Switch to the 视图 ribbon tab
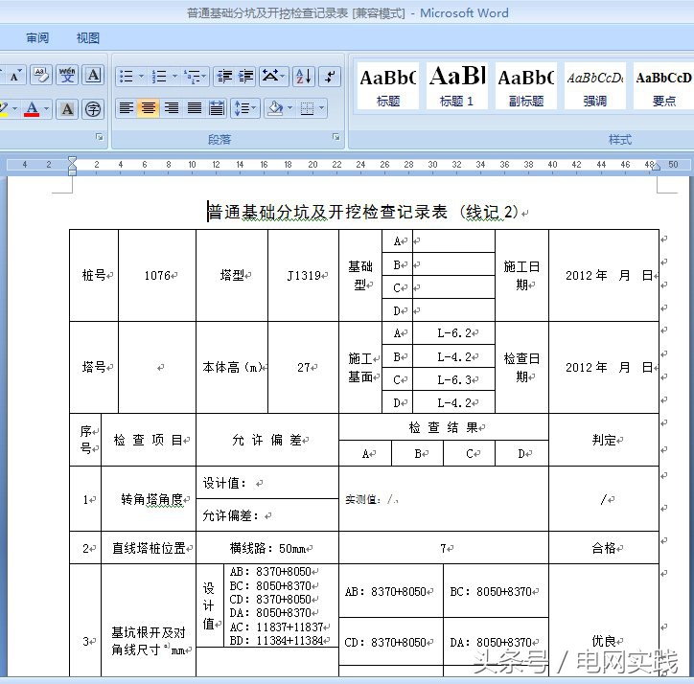Image resolution: width=694 pixels, height=684 pixels. pos(87,38)
